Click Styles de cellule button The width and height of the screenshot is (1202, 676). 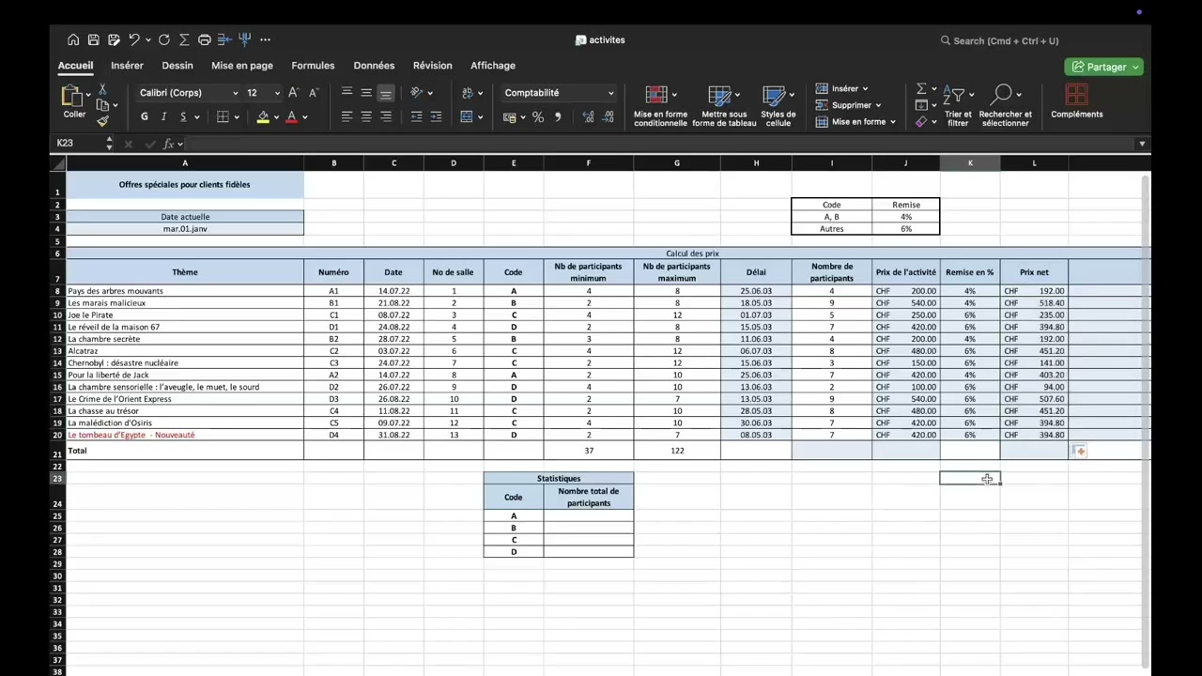[778, 106]
